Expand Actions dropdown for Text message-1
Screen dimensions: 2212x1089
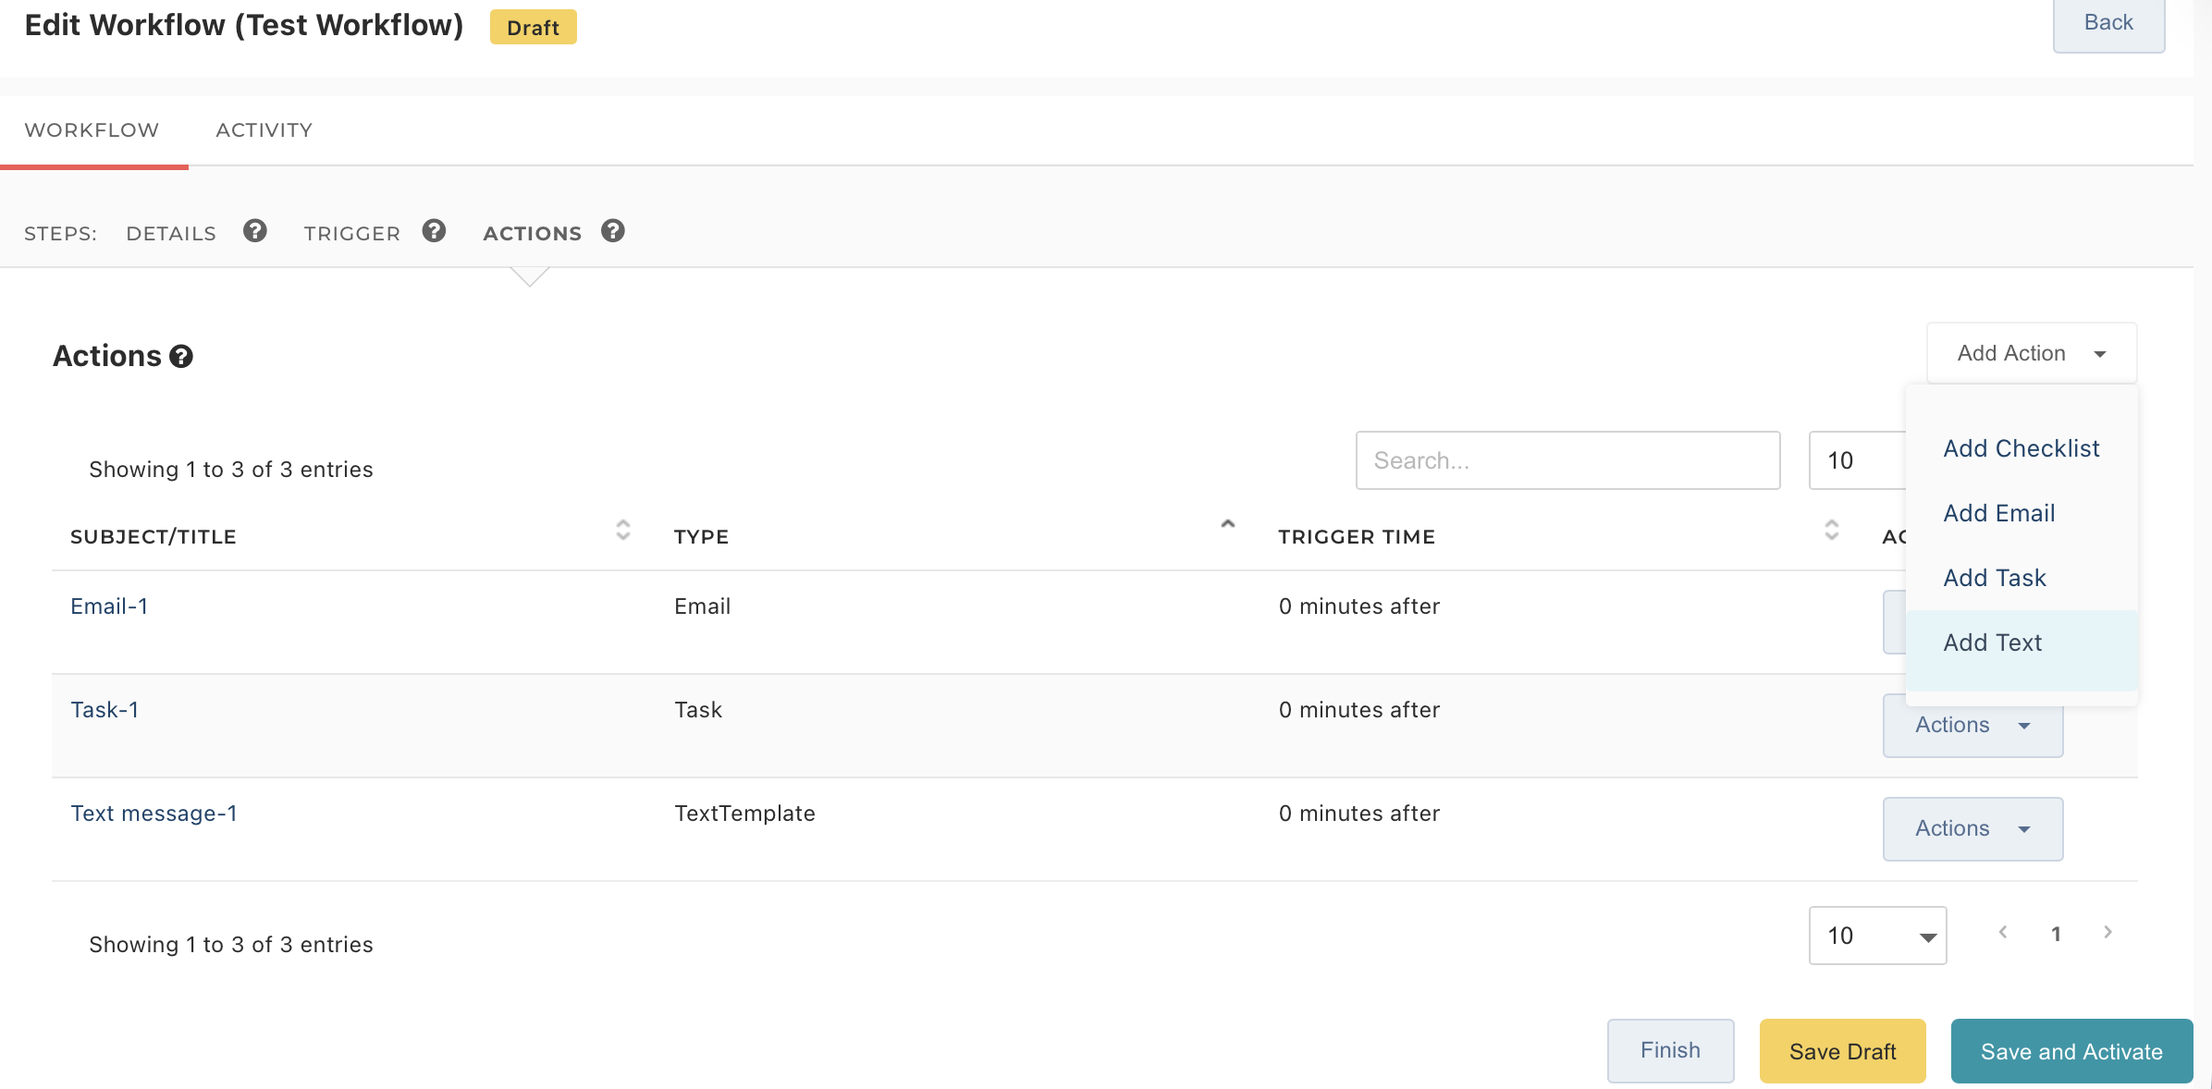tap(1972, 828)
